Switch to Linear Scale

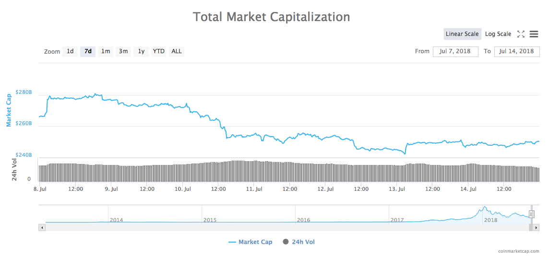pos(462,34)
